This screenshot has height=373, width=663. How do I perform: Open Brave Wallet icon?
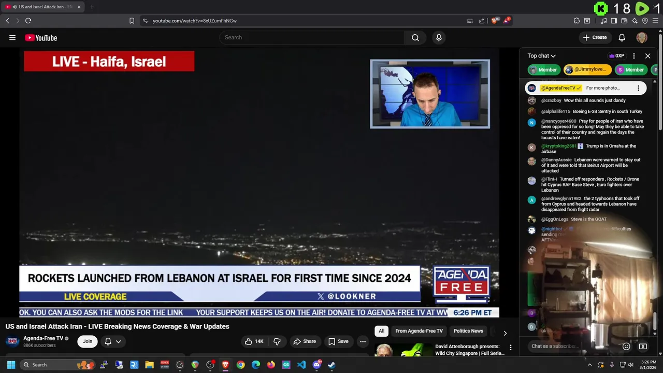pyautogui.click(x=624, y=21)
